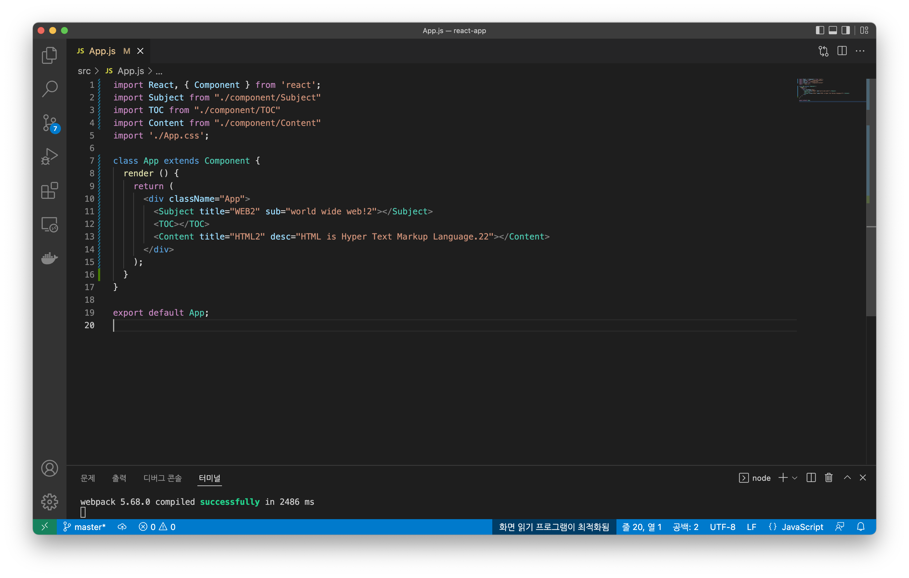Image resolution: width=909 pixels, height=578 pixels.
Task: Open the editor More Actions ellipsis menu
Action: [860, 51]
